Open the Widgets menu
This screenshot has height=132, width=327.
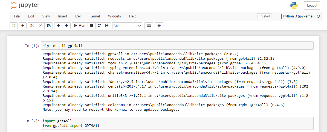coord(114,16)
